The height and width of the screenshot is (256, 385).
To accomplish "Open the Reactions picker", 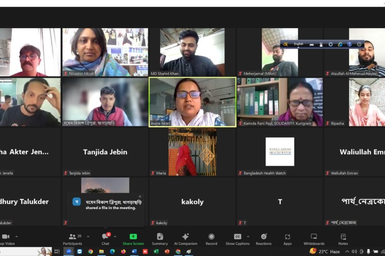I will click(264, 239).
